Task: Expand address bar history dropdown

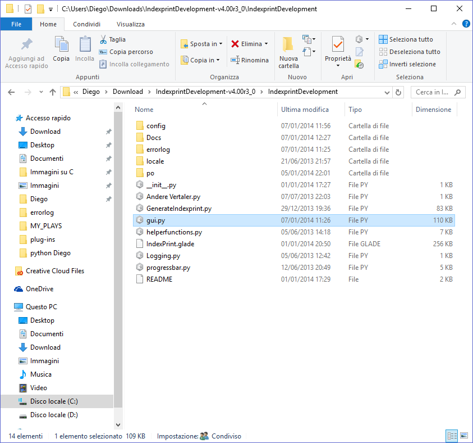Action: tap(387, 92)
